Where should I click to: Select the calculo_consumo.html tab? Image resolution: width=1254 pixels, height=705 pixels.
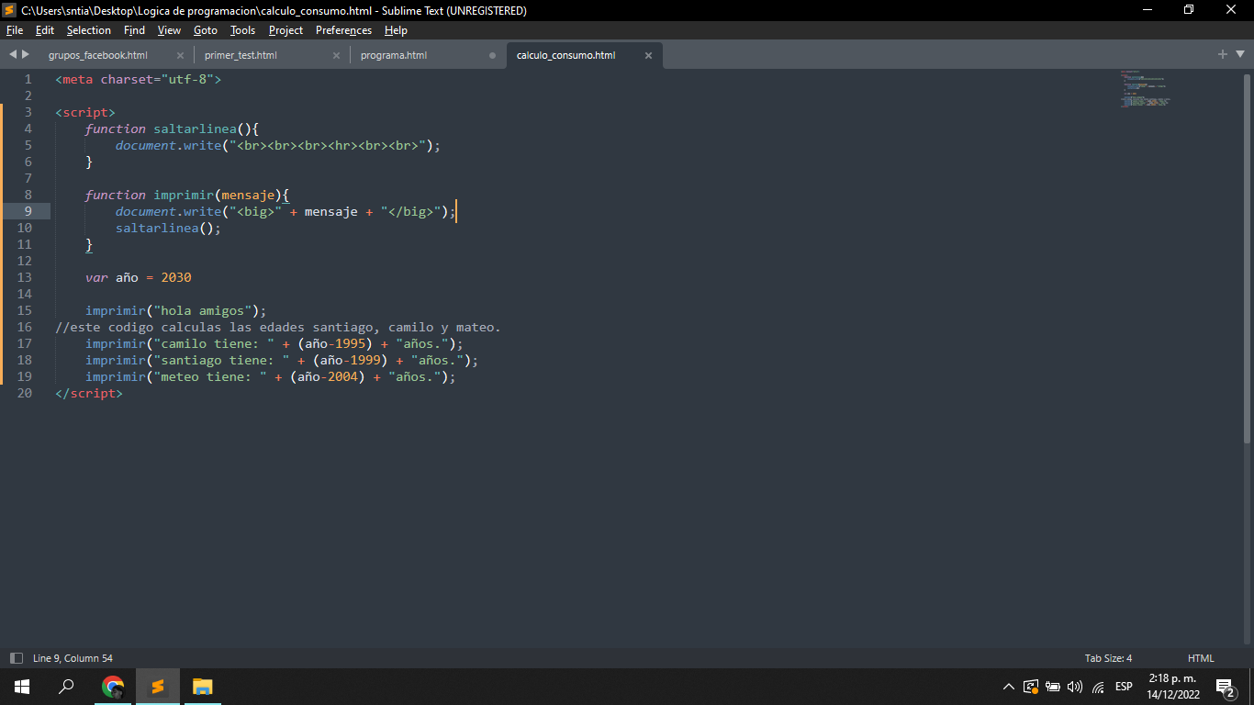(x=565, y=55)
